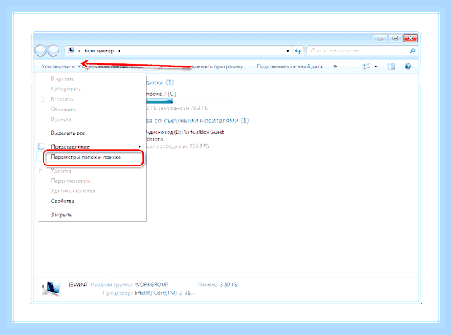Select the (D:) VirtualBox Guest Additions drive
Image resolution: width=452 pixels, height=335 pixels.
[x=184, y=135]
